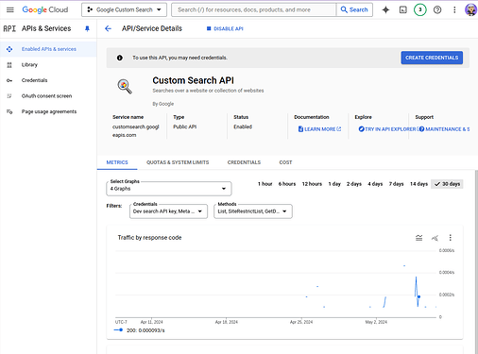Open Page usage agreements in sidebar
Viewport: 478px width, 354px height.
coord(48,111)
